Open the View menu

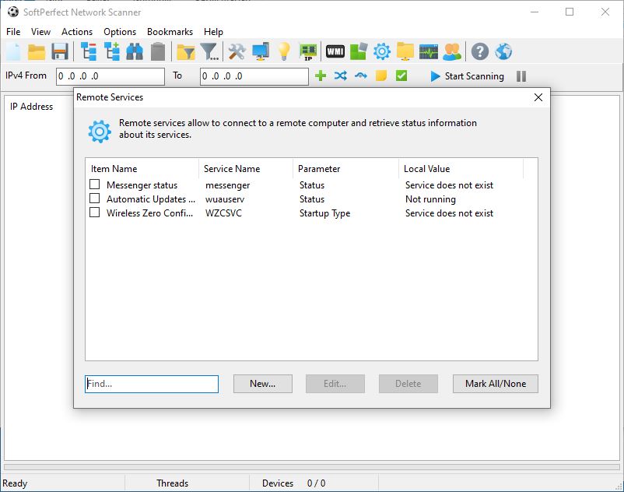[x=40, y=32]
